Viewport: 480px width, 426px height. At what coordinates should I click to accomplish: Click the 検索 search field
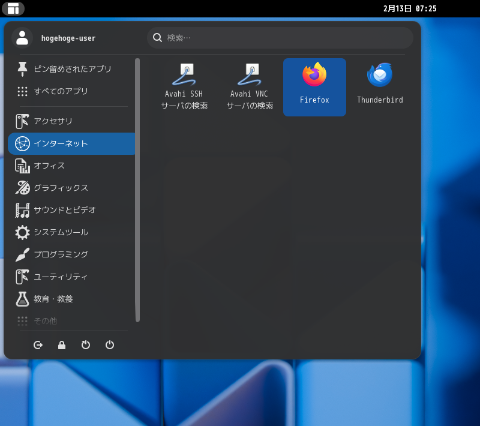tap(280, 38)
